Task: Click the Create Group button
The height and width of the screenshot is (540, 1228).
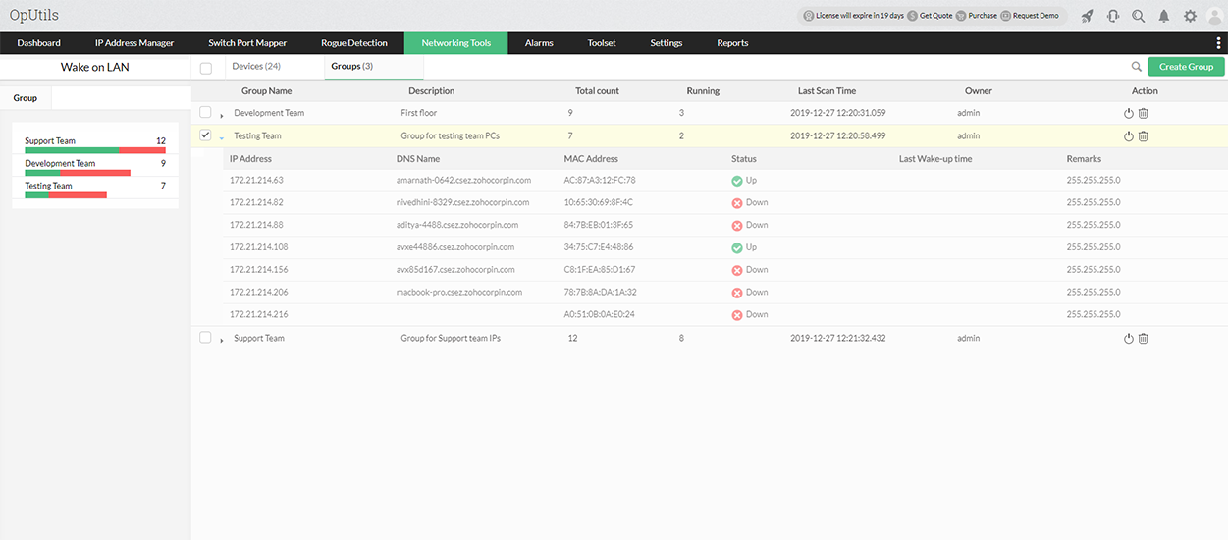Action: click(x=1186, y=67)
